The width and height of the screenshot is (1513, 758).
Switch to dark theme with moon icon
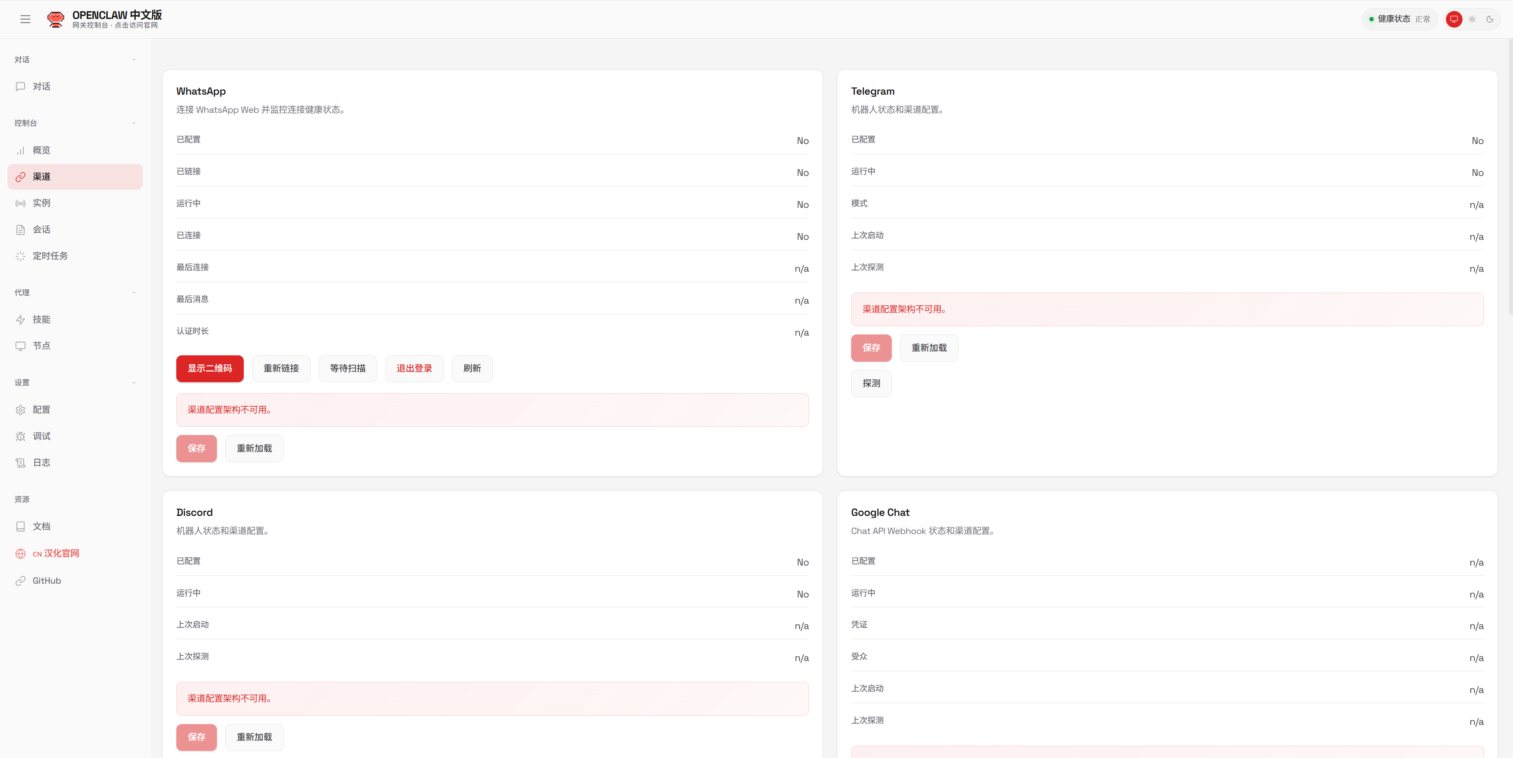coord(1490,19)
